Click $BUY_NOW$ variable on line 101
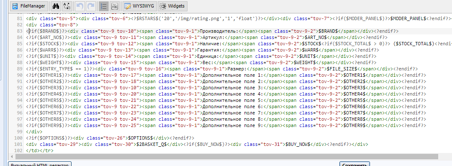Screen dimensions: 452x166 coord(298,144)
